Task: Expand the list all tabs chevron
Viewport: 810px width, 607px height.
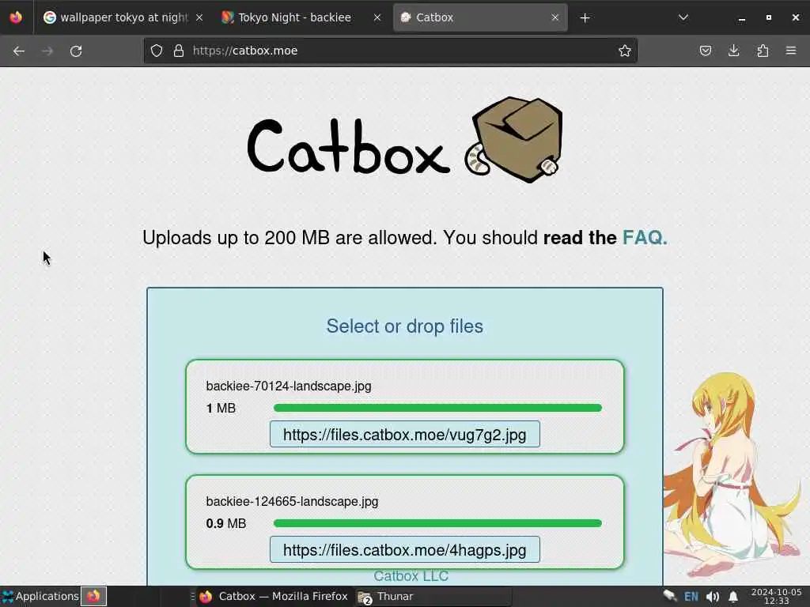Action: tap(683, 17)
